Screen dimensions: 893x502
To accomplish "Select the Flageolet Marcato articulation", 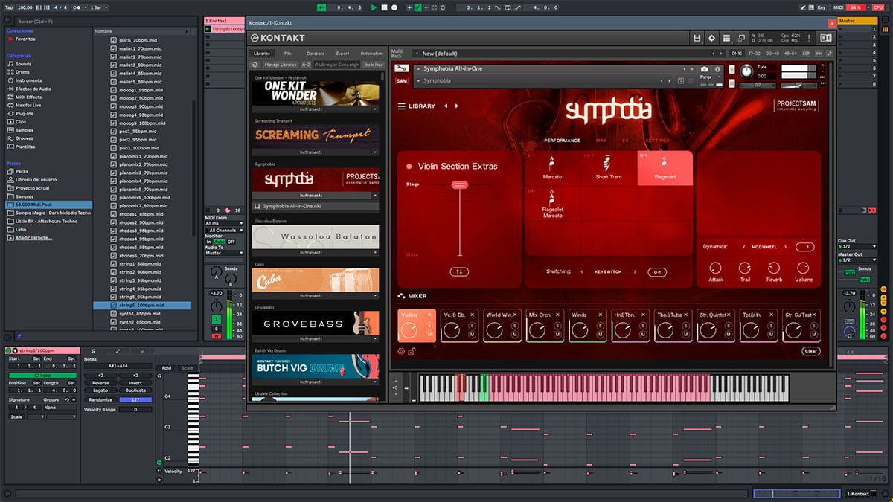I will (x=552, y=204).
